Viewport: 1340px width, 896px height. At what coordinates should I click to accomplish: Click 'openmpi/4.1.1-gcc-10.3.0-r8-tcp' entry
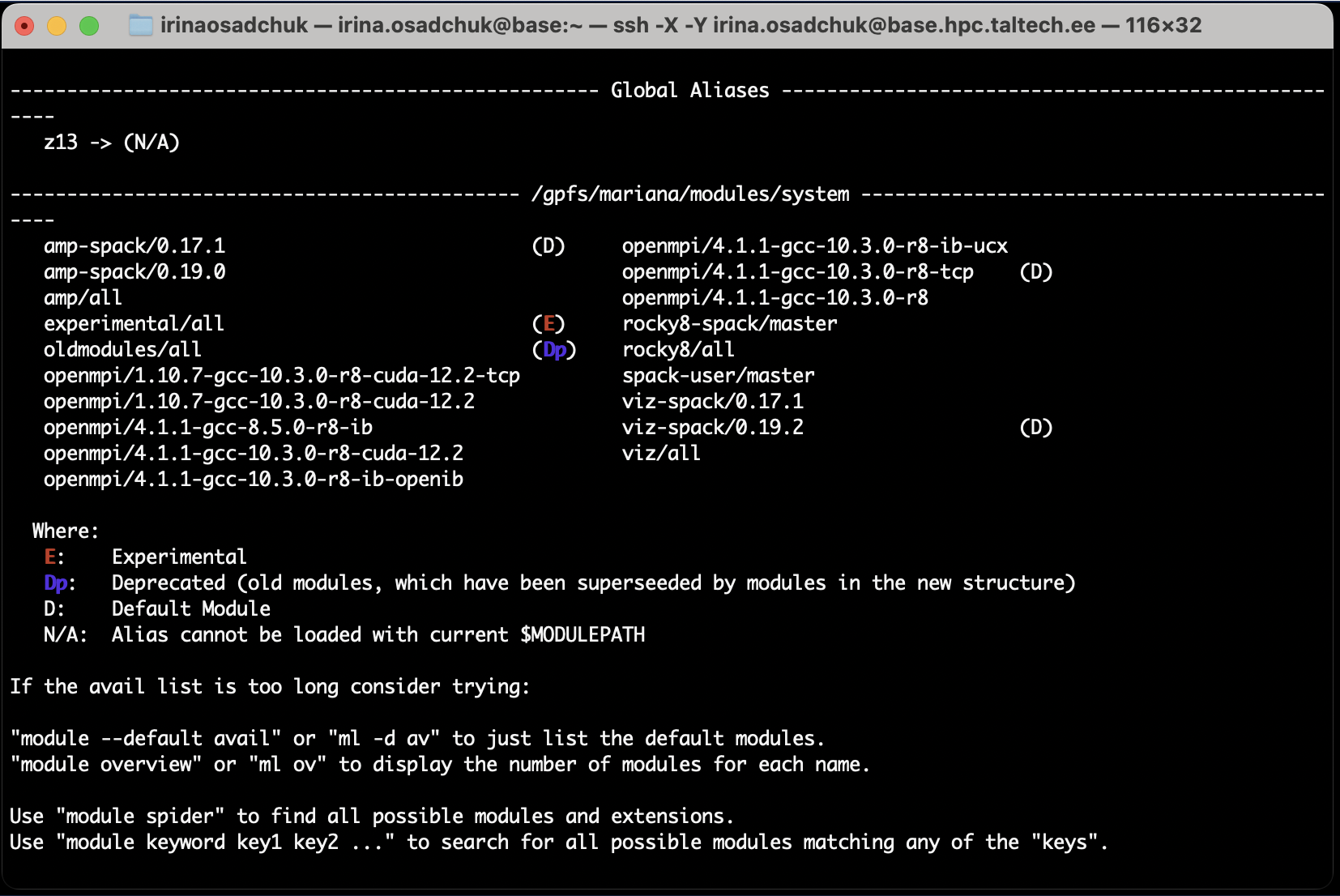tap(798, 272)
